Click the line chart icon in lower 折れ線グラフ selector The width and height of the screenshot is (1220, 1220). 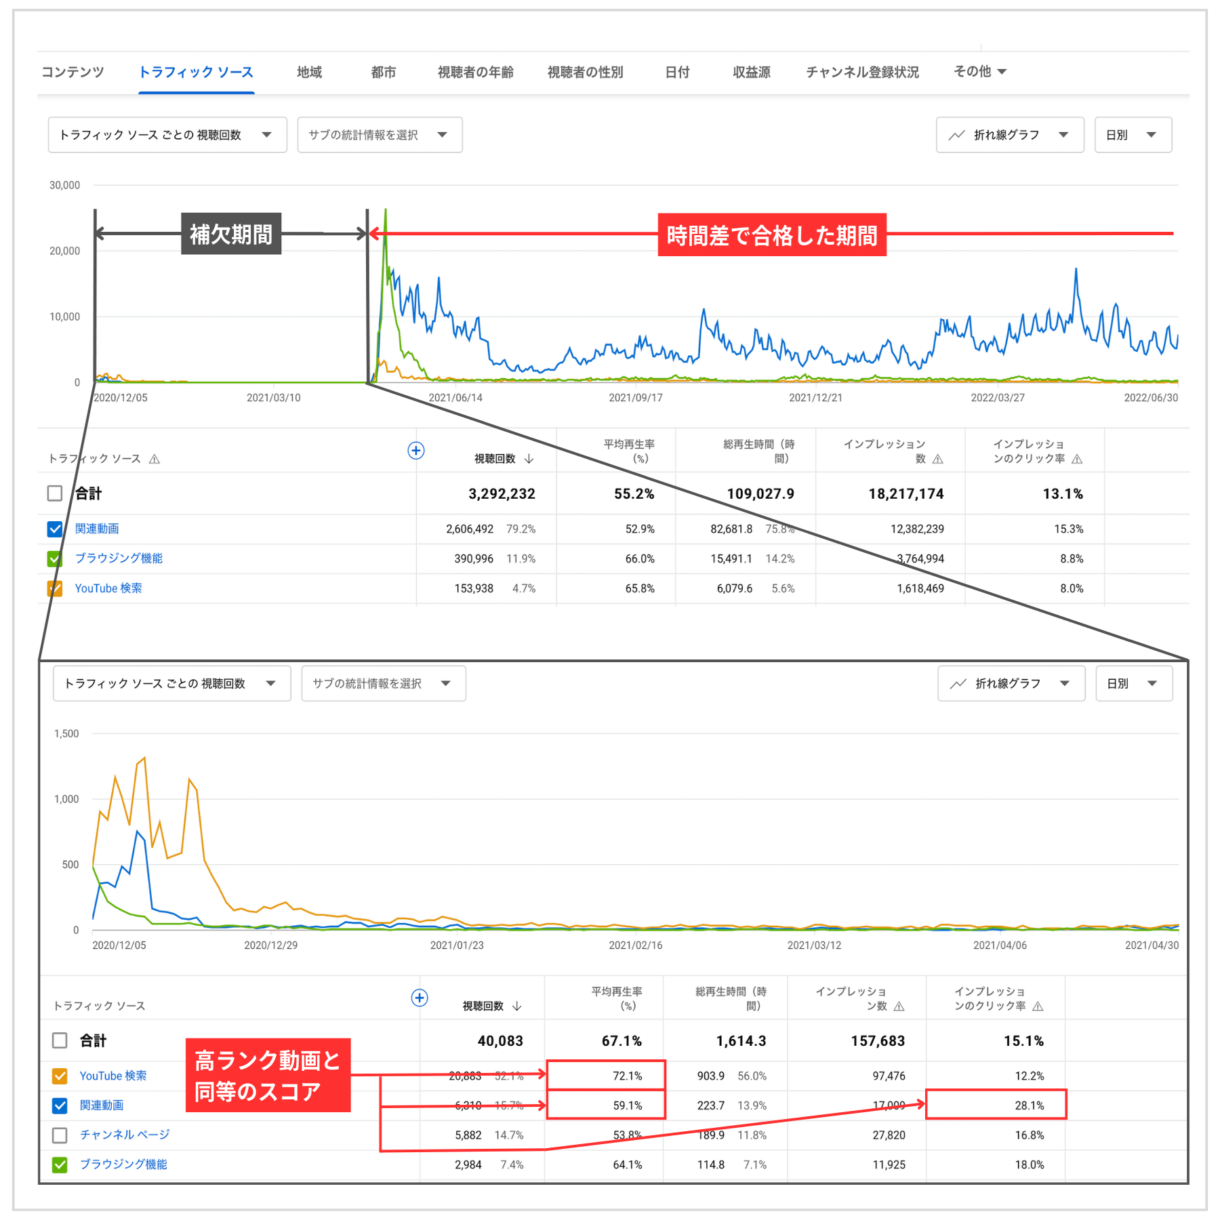(958, 683)
